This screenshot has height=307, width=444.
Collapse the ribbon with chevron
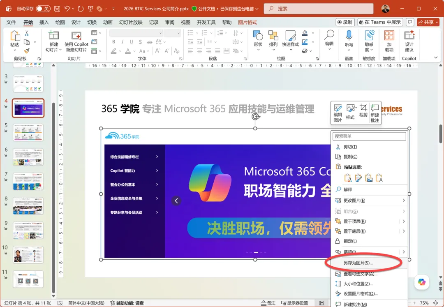click(436, 58)
